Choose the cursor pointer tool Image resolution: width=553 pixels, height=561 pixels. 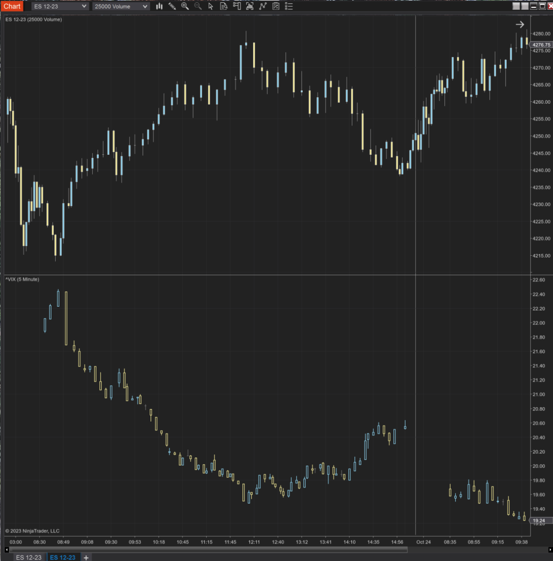pos(211,6)
